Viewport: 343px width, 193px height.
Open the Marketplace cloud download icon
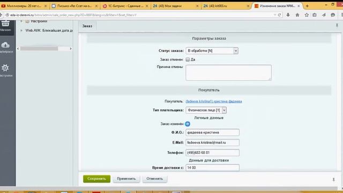(5, 45)
